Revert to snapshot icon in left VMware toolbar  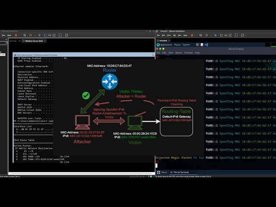click(35, 35)
